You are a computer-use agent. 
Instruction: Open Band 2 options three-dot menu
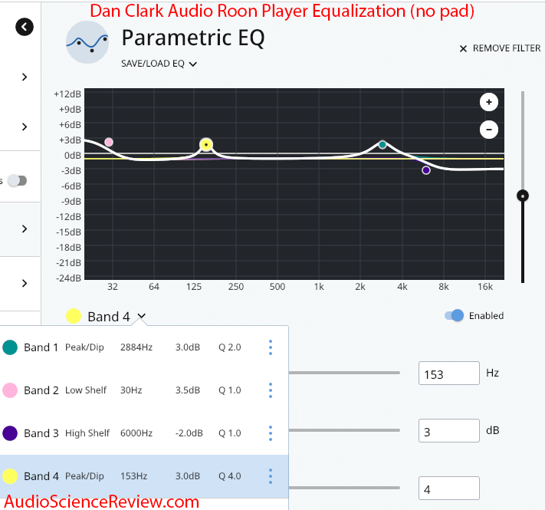pos(271,390)
